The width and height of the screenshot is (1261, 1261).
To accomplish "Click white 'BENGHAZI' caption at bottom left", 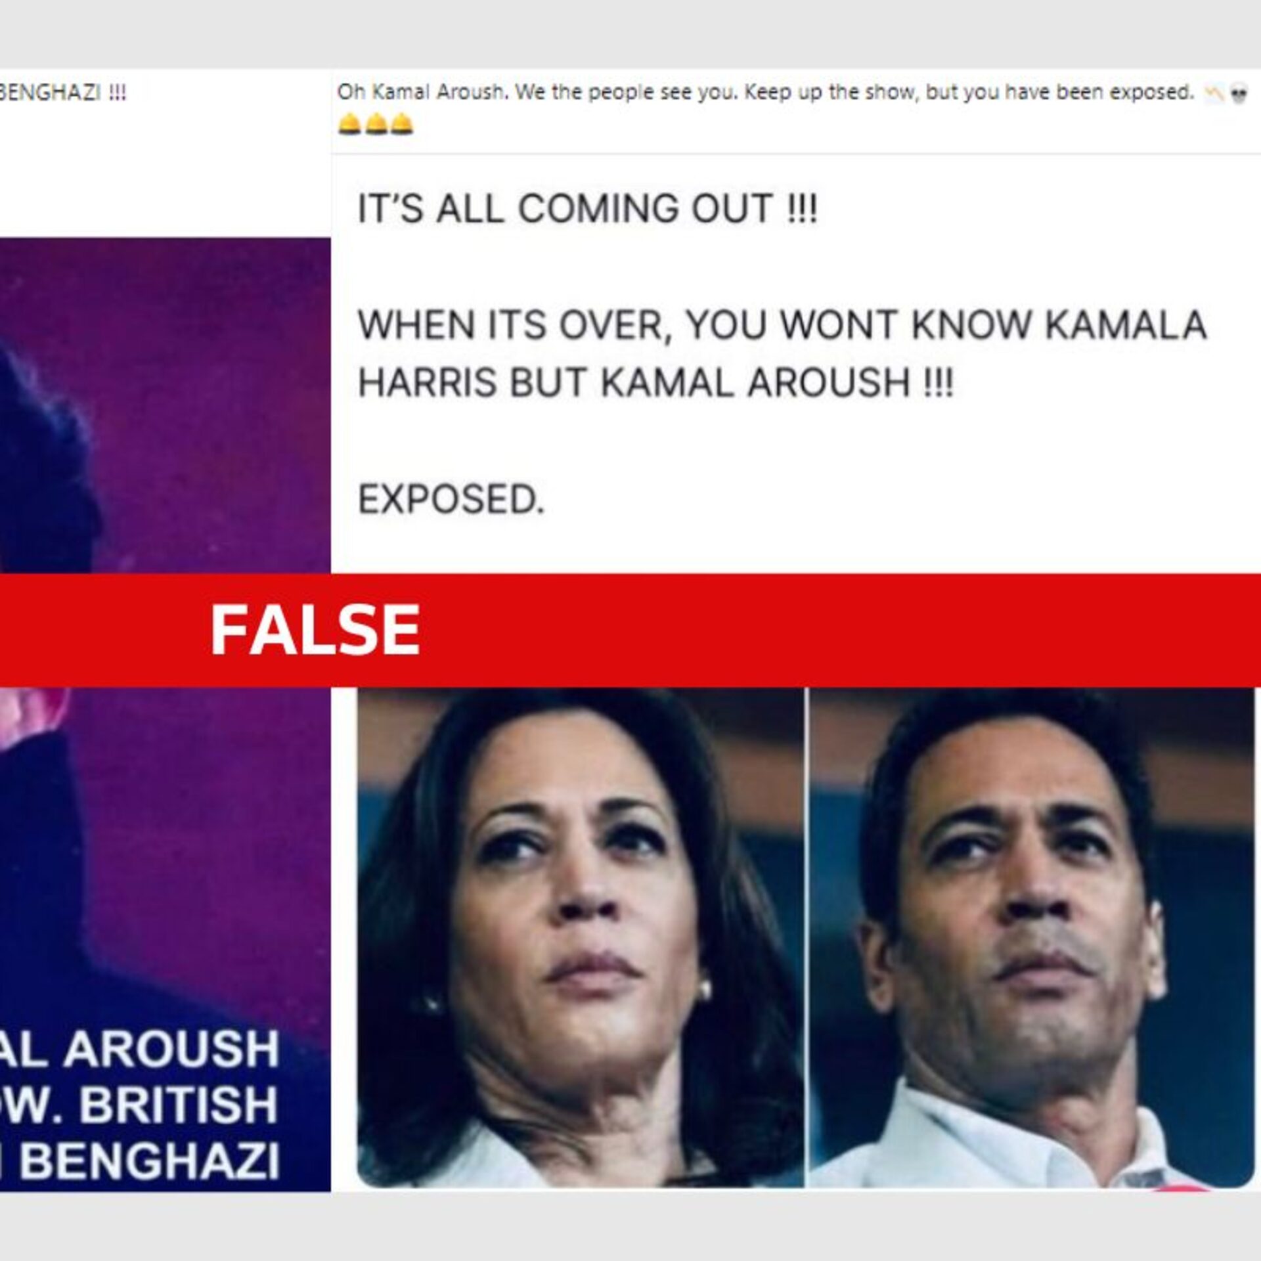I will click(141, 1161).
